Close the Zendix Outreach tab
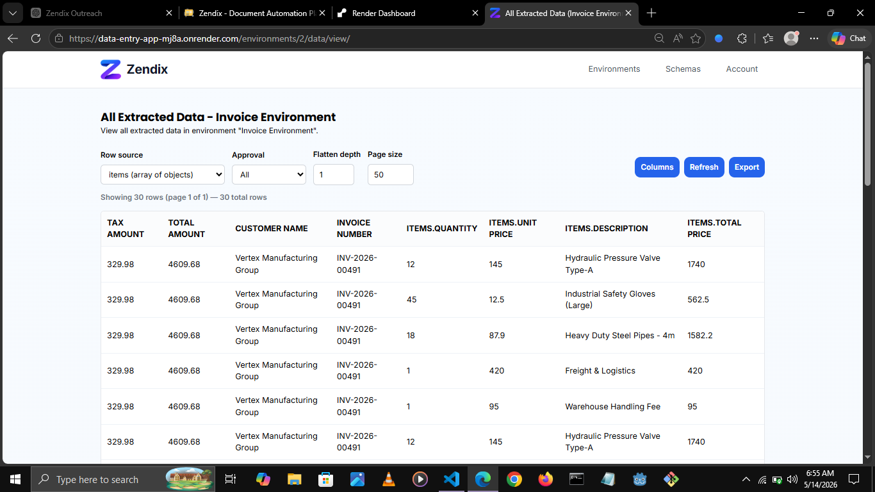 (x=169, y=13)
